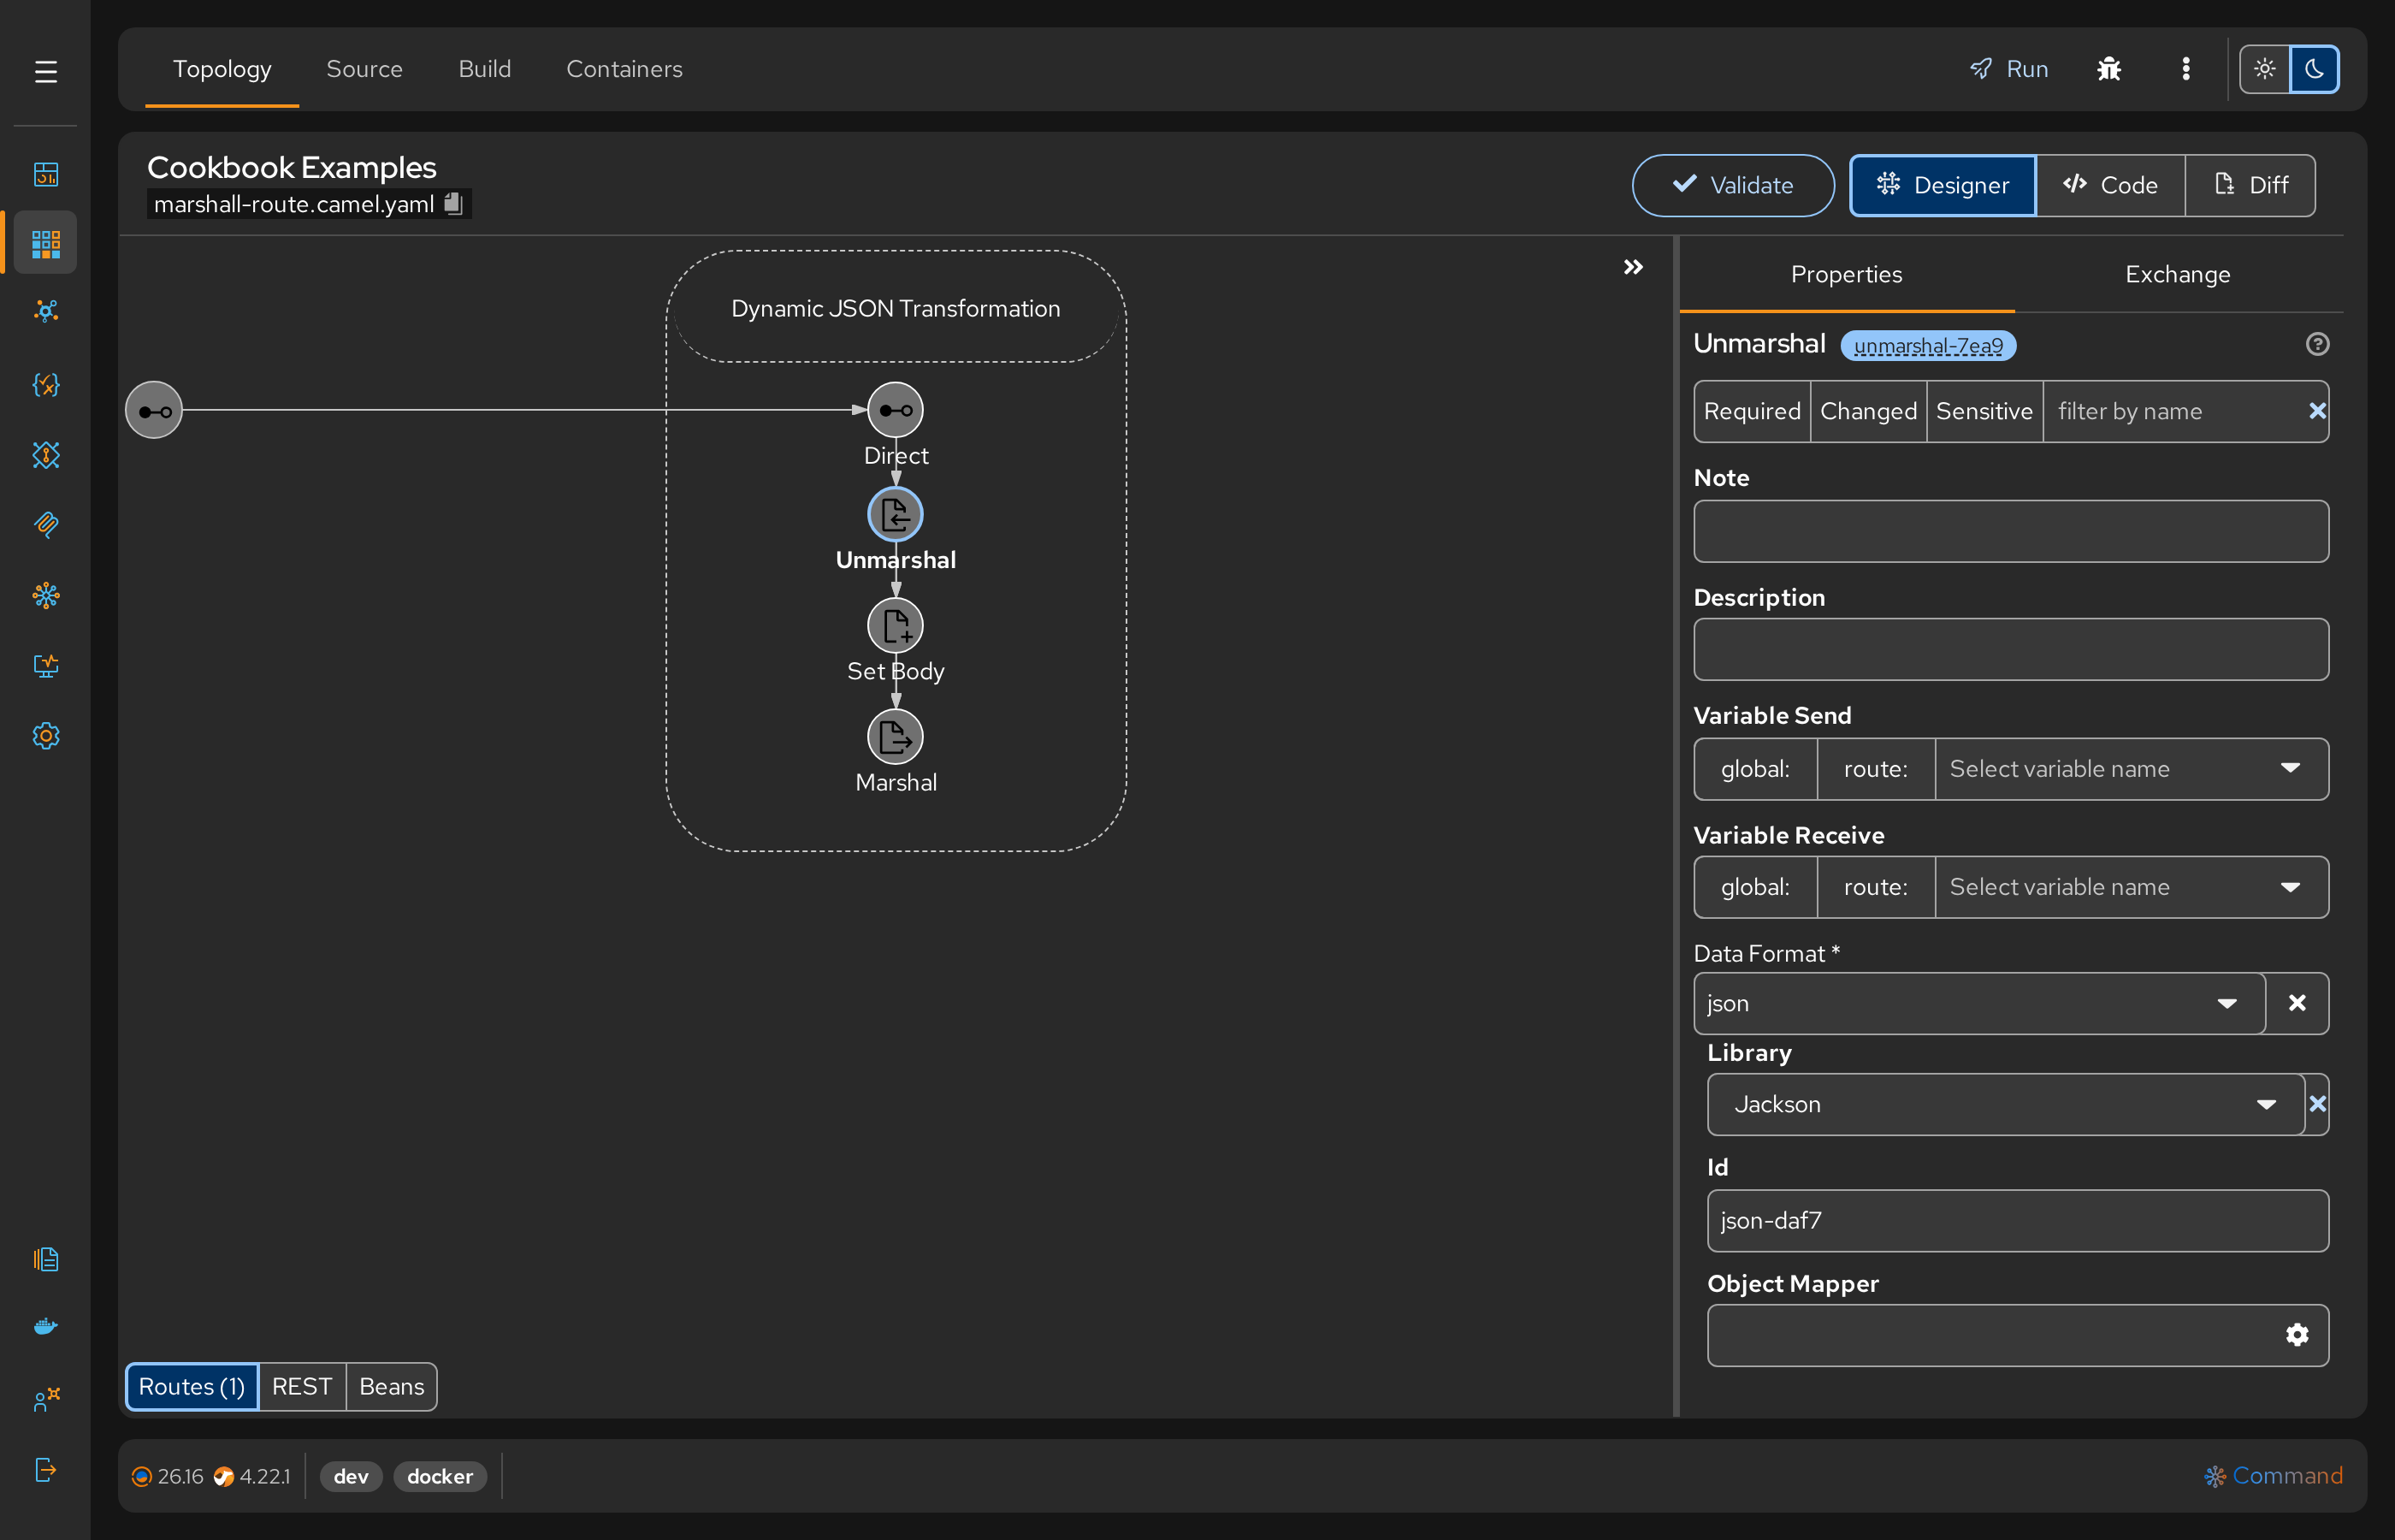Open the Docker whale icon in sidebar

point(46,1327)
